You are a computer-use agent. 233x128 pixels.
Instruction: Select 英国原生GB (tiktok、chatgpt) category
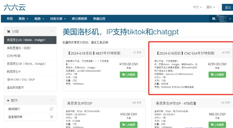tap(30, 64)
